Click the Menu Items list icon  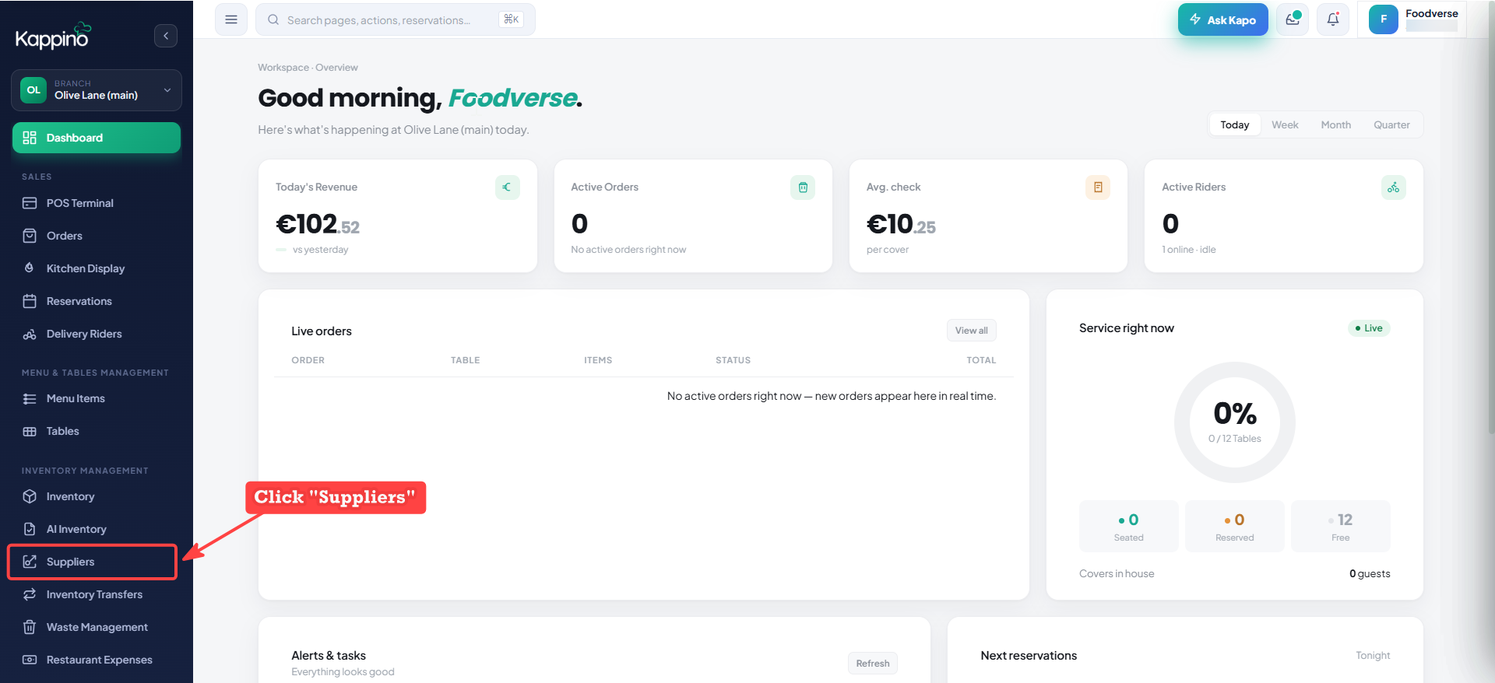point(30,398)
